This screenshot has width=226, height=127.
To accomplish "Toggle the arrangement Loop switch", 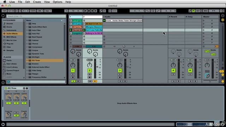I will [153, 11].
